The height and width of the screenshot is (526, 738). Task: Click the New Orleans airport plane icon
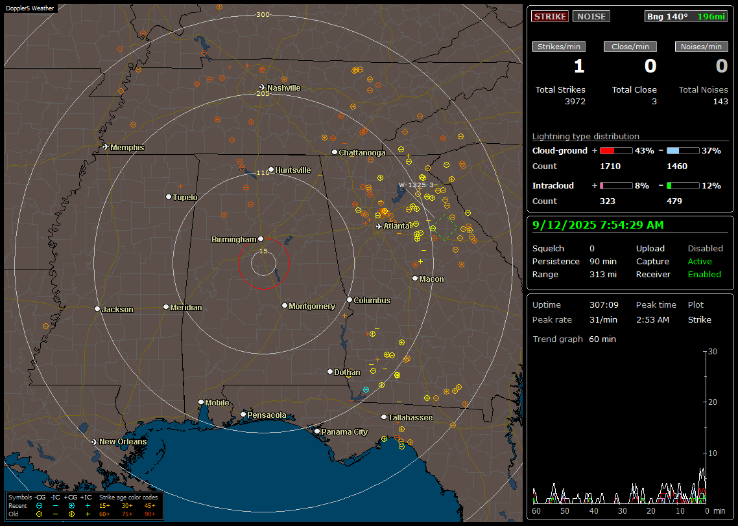pos(95,442)
